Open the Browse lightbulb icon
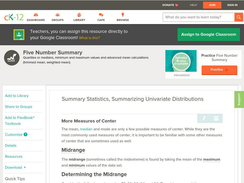This screenshot has width=244, height=183. click(x=123, y=15)
